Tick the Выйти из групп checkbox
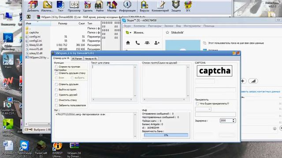This screenshot has width=282, height=158. tap(56, 90)
